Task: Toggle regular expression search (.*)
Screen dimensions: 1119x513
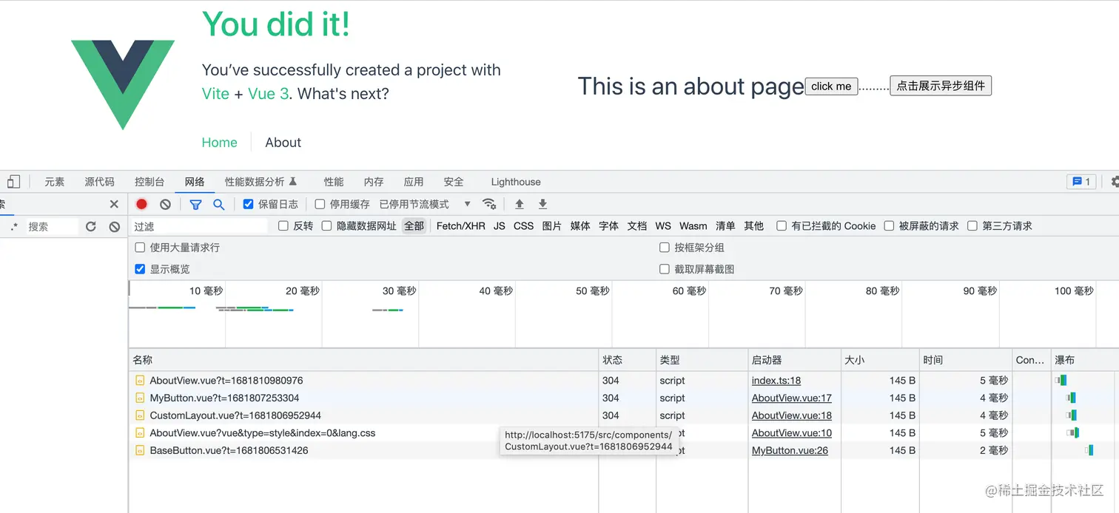Action: (14, 227)
